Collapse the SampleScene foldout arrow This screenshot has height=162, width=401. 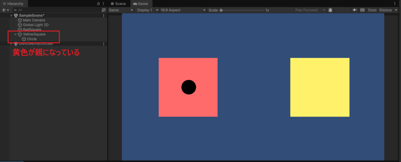click(11, 16)
